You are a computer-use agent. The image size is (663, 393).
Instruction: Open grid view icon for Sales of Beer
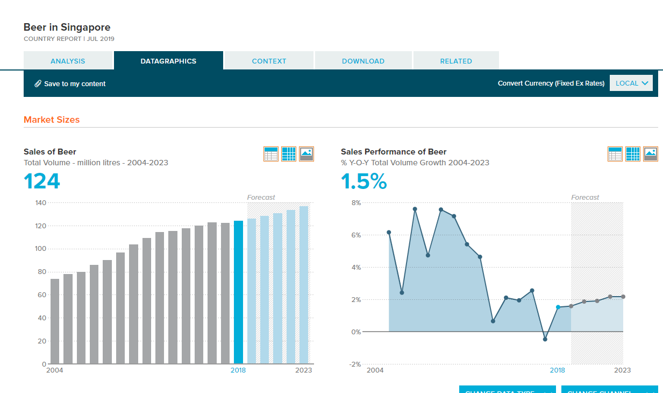(289, 154)
